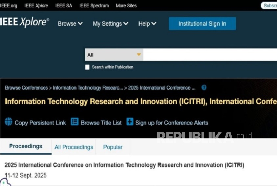Open the More Sites menu
Viewport: 277px width, 186px height.
pyautogui.click(x=126, y=6)
